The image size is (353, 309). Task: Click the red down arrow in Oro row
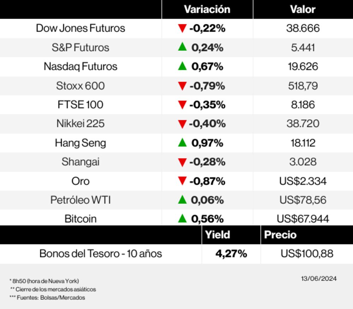(182, 181)
